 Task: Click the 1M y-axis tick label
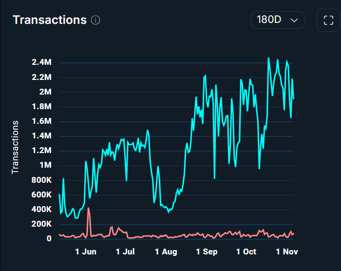pyautogui.click(x=45, y=165)
